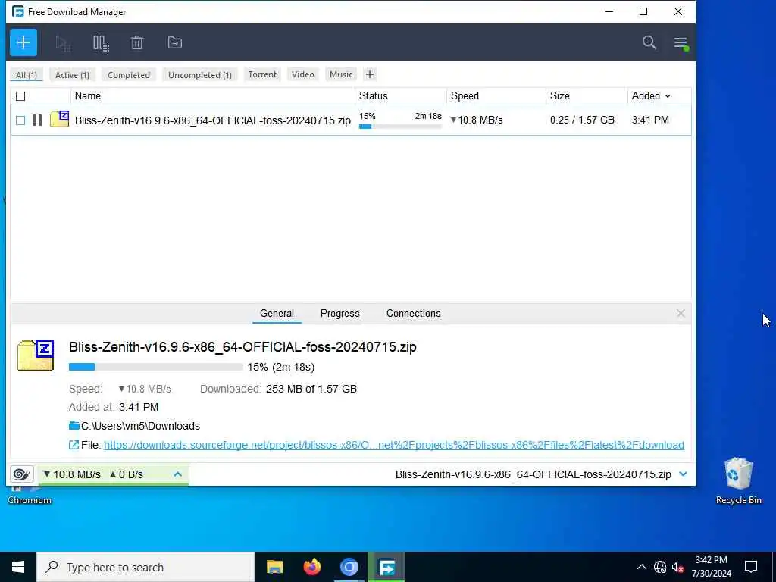Image resolution: width=776 pixels, height=582 pixels.
Task: Expand the speed panel chevron in status bar
Action: [177, 474]
